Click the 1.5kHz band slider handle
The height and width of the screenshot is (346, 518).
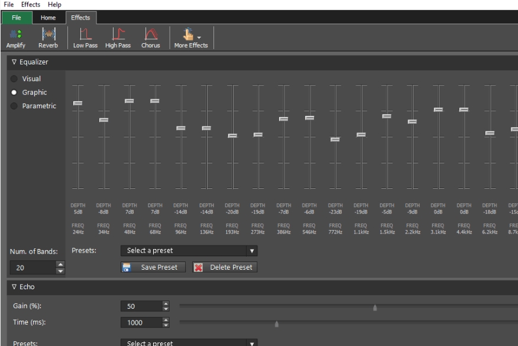pos(387,117)
